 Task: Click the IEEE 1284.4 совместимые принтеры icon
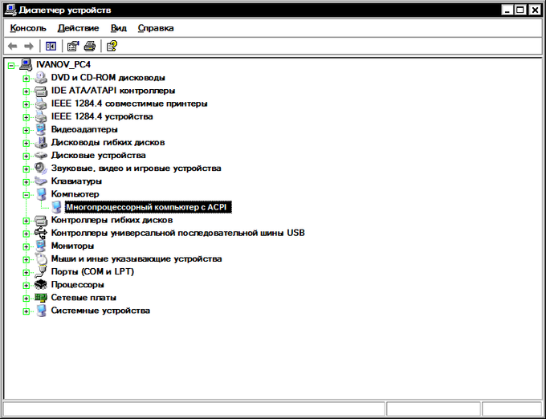pos(41,104)
